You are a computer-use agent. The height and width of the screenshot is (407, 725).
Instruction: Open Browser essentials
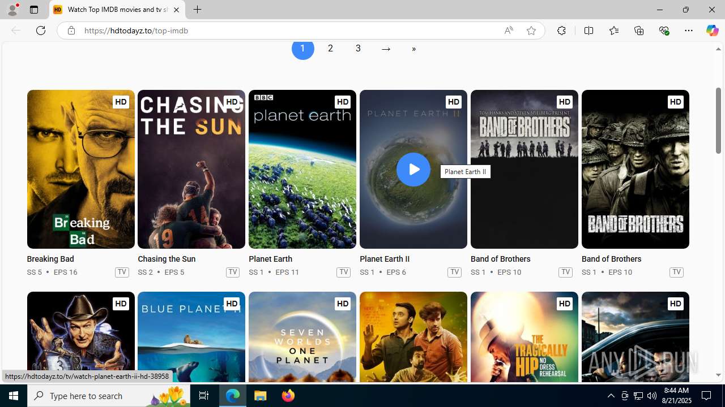664,31
